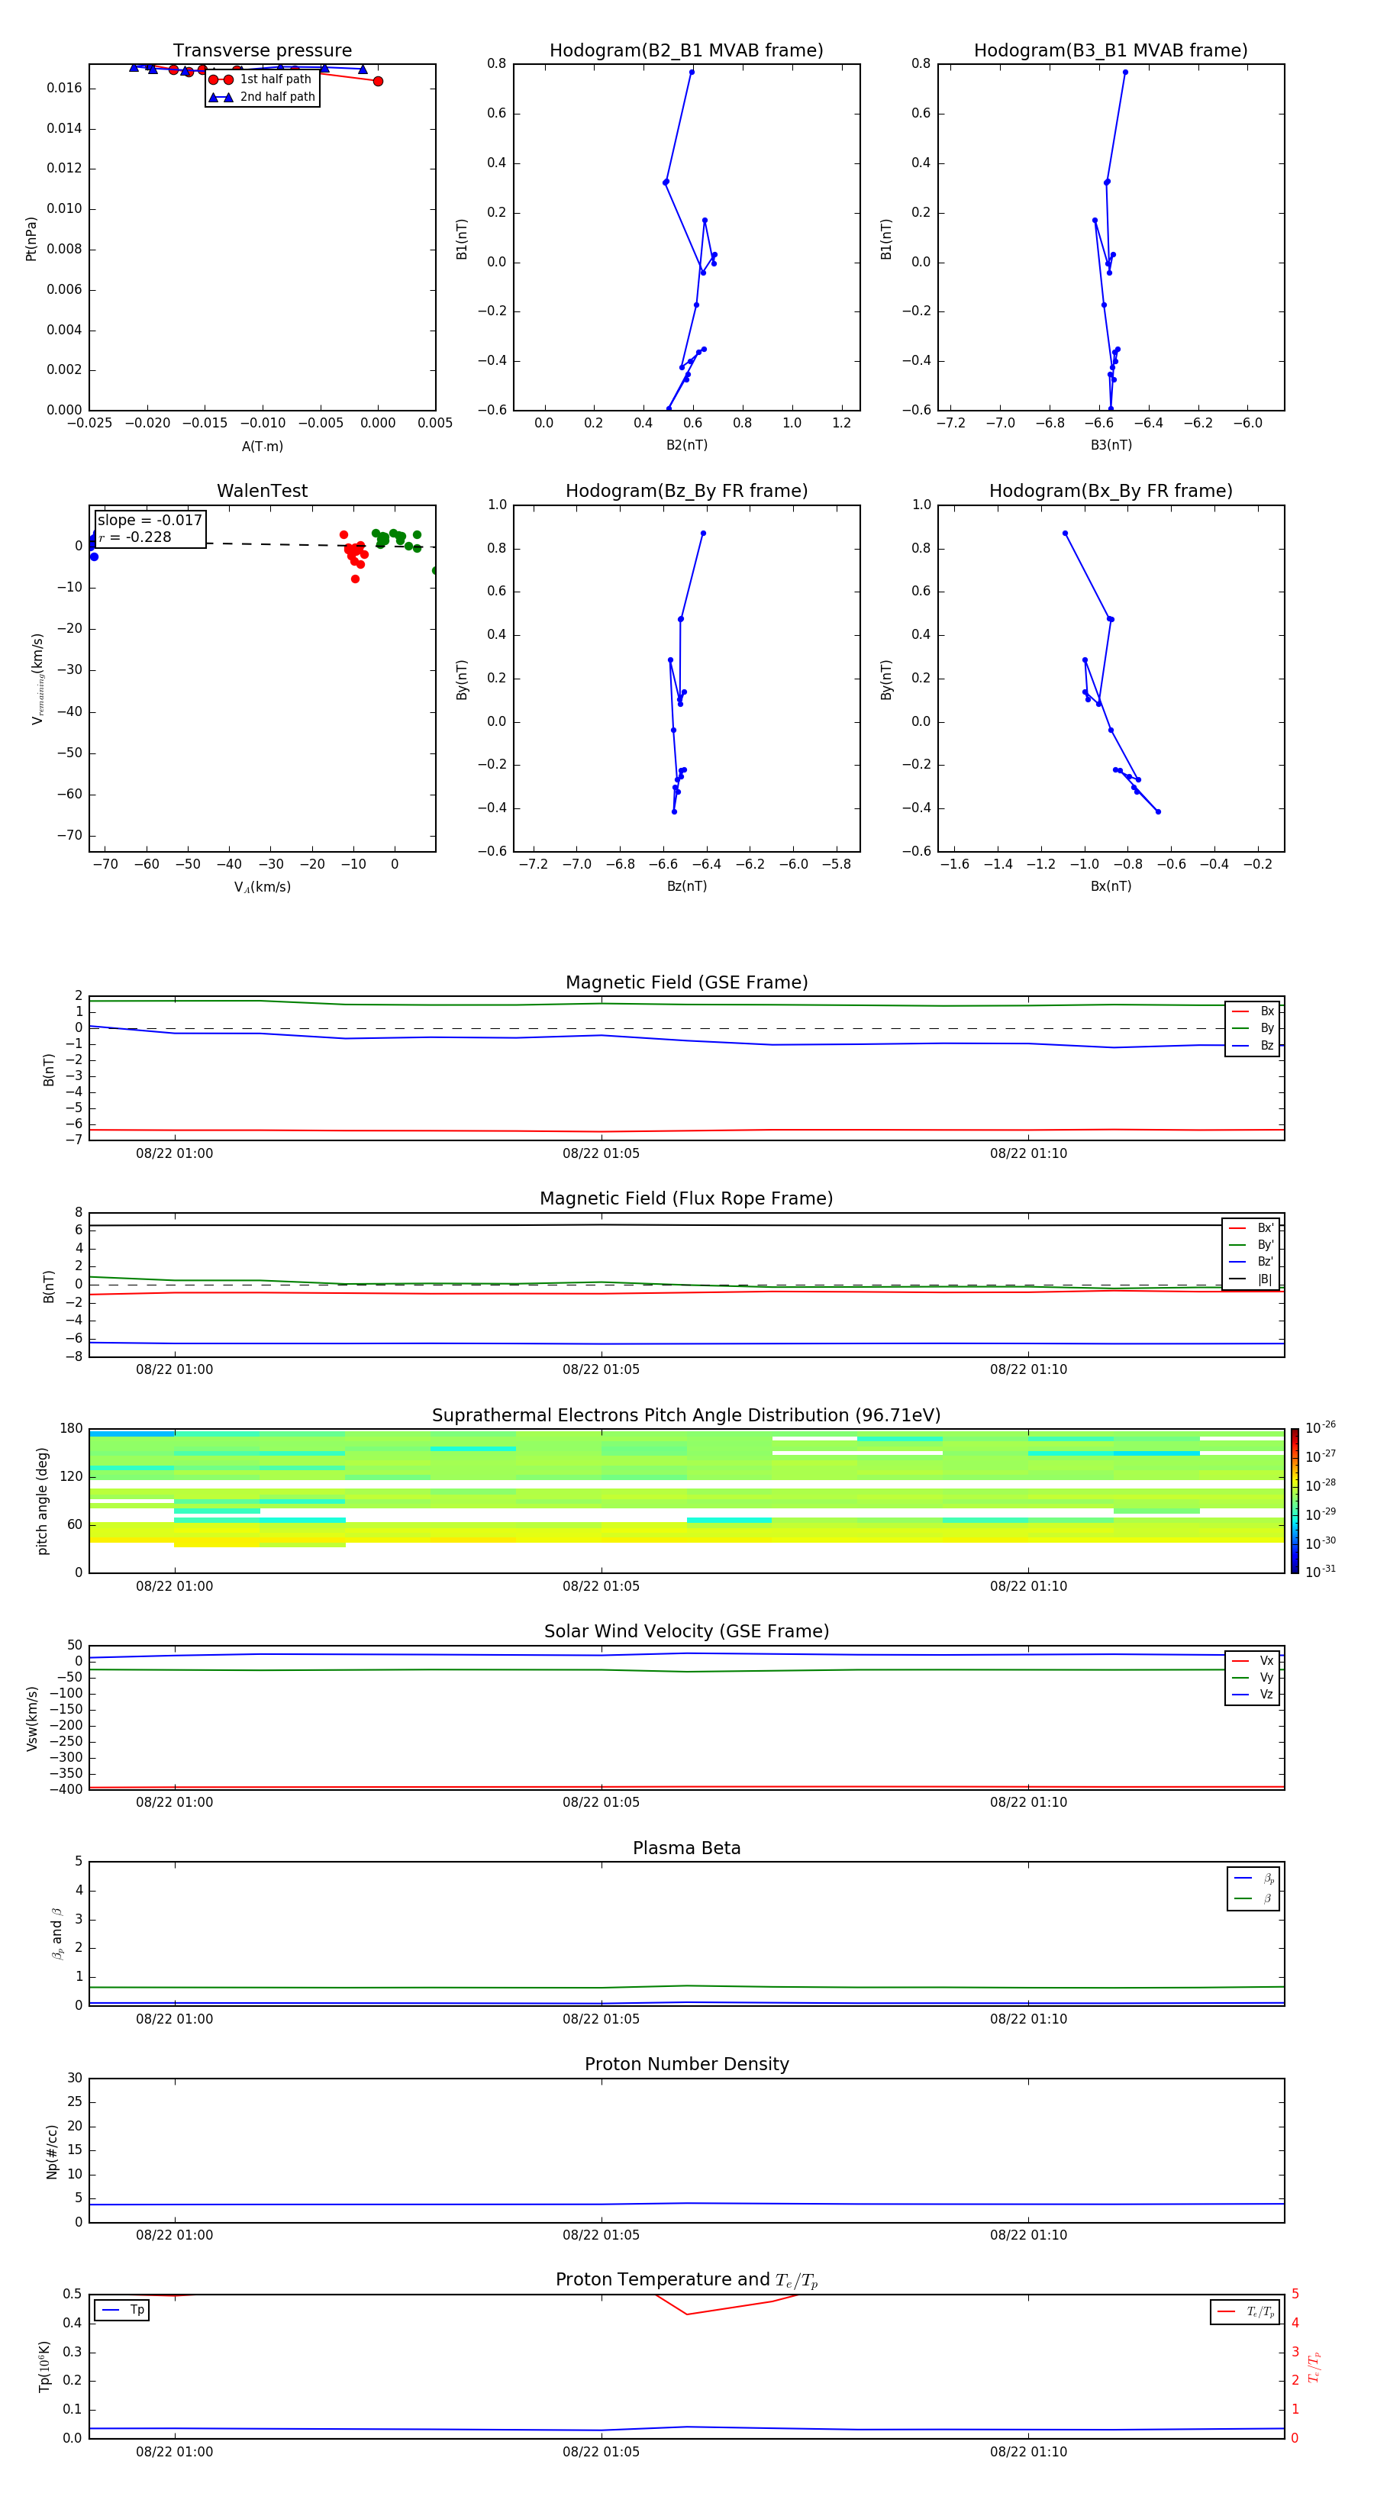1374x2519 pixels.
Task: Click the "Bz(nT)" hodogram x-axis label
Action: pyautogui.click(x=686, y=886)
